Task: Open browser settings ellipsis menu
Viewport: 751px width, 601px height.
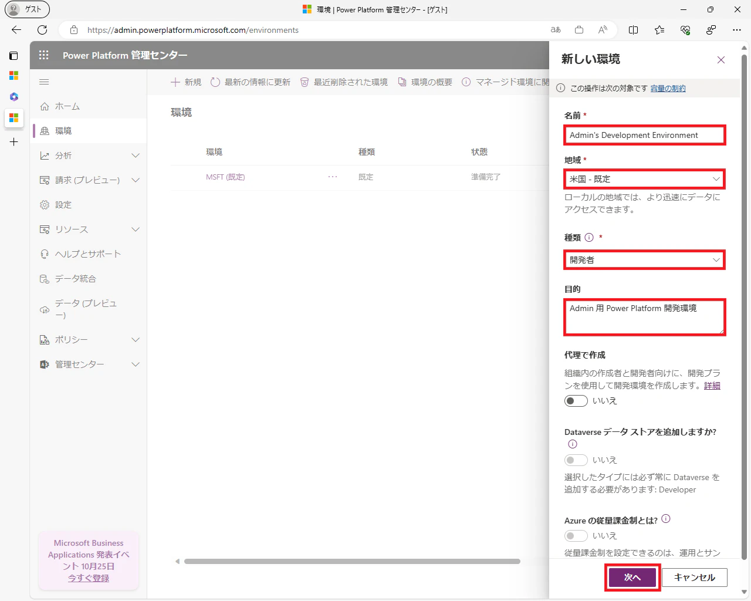Action: coord(737,30)
